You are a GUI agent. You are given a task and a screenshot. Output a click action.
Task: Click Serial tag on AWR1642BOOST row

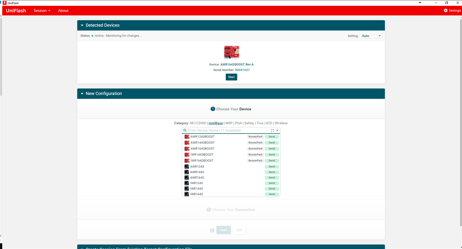pyautogui.click(x=272, y=148)
